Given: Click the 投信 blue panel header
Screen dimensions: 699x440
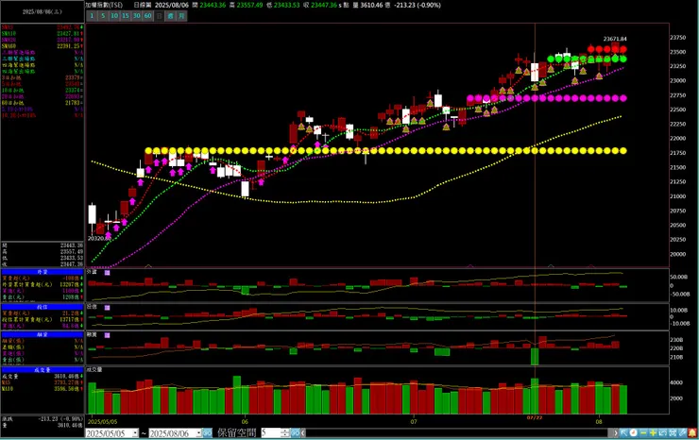Looking at the screenshot, I should tap(42, 307).
